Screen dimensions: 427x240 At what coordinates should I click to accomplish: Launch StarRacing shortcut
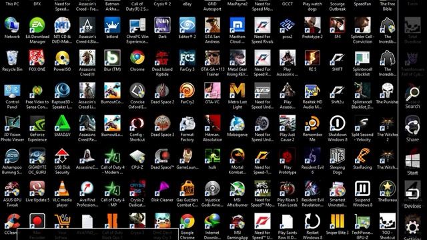coord(363,155)
